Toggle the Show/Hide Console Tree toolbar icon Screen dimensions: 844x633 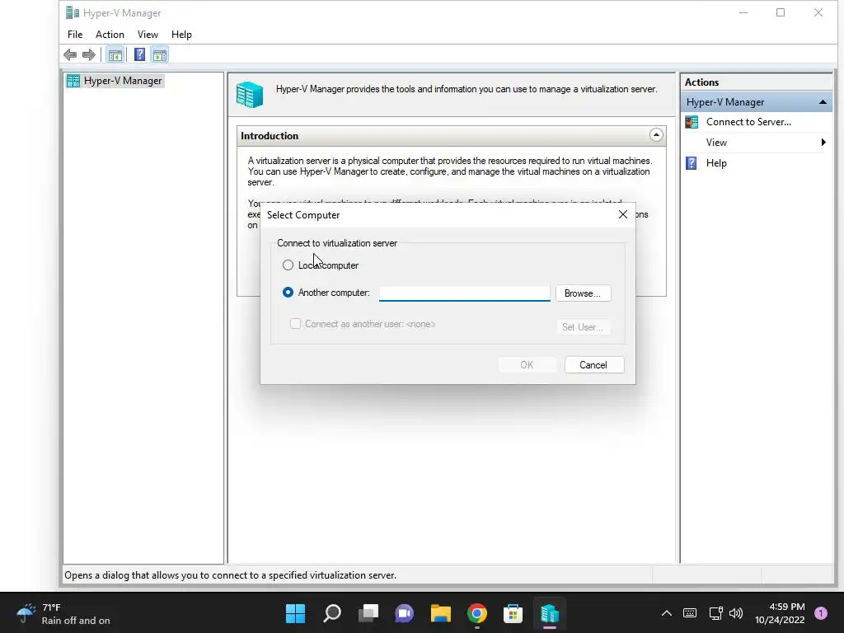coord(115,55)
